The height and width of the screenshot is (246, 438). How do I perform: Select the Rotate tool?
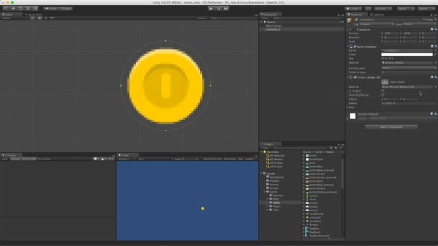(21, 9)
